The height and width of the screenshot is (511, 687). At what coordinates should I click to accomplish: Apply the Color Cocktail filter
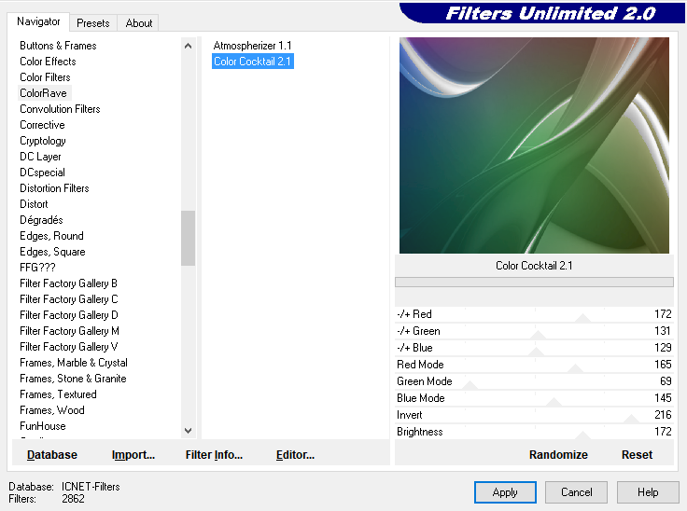pyautogui.click(x=505, y=492)
